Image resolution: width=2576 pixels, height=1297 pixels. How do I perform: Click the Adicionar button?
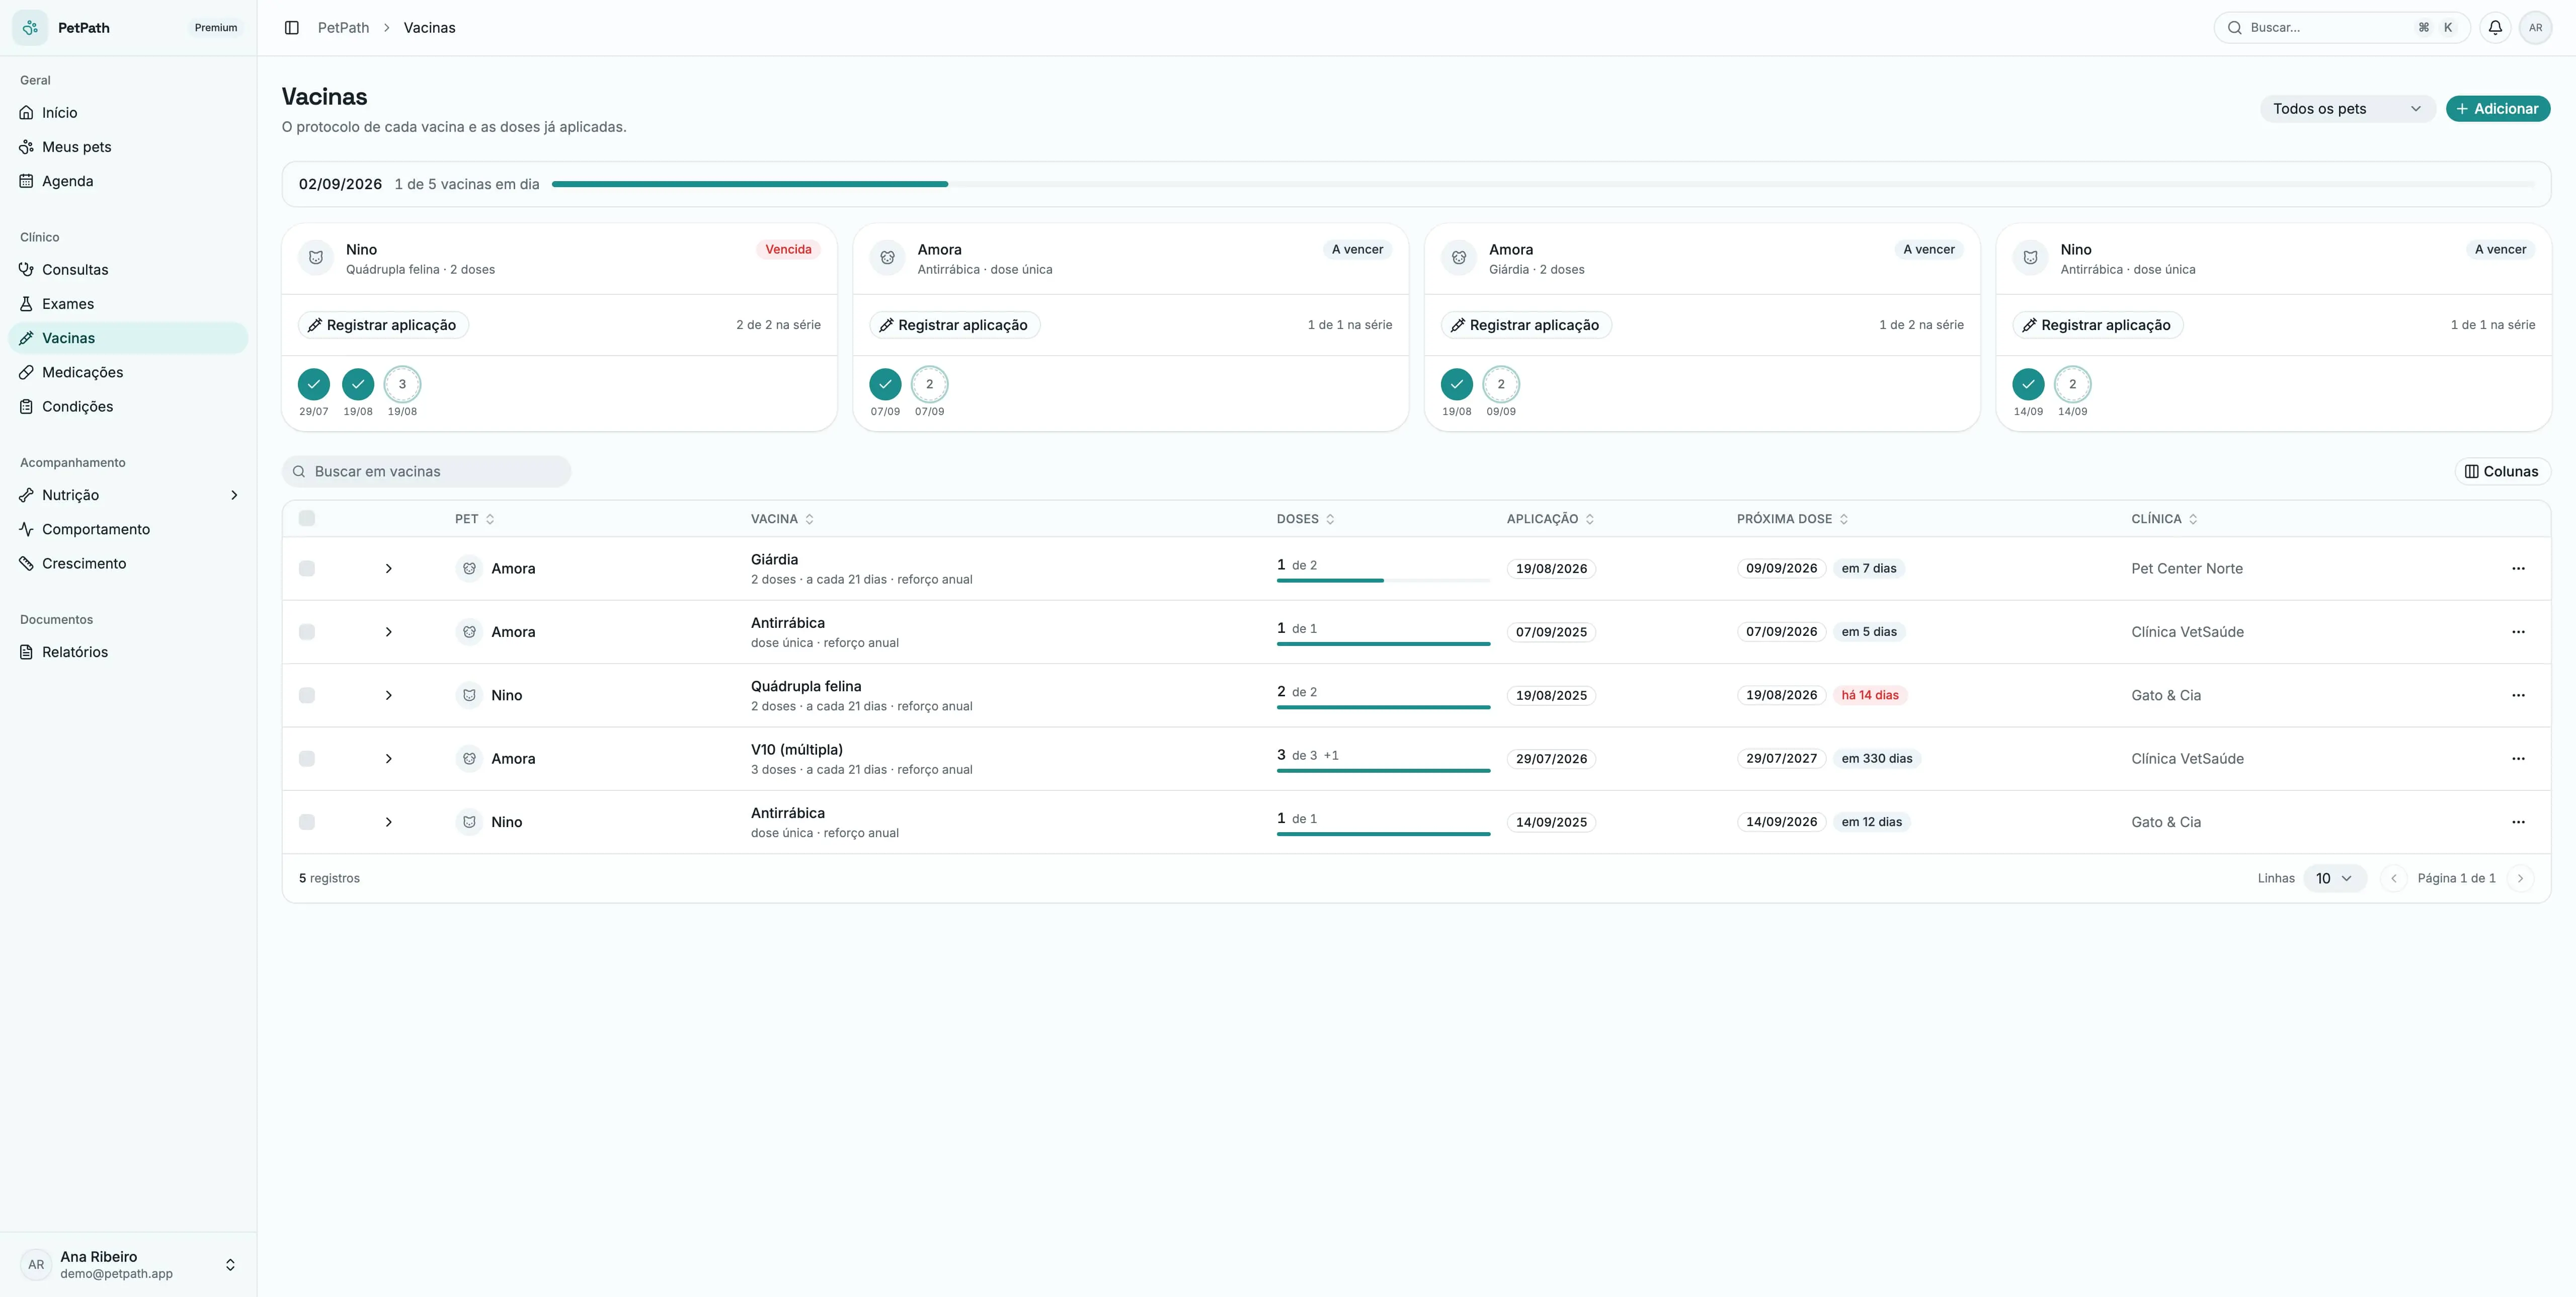(2497, 109)
